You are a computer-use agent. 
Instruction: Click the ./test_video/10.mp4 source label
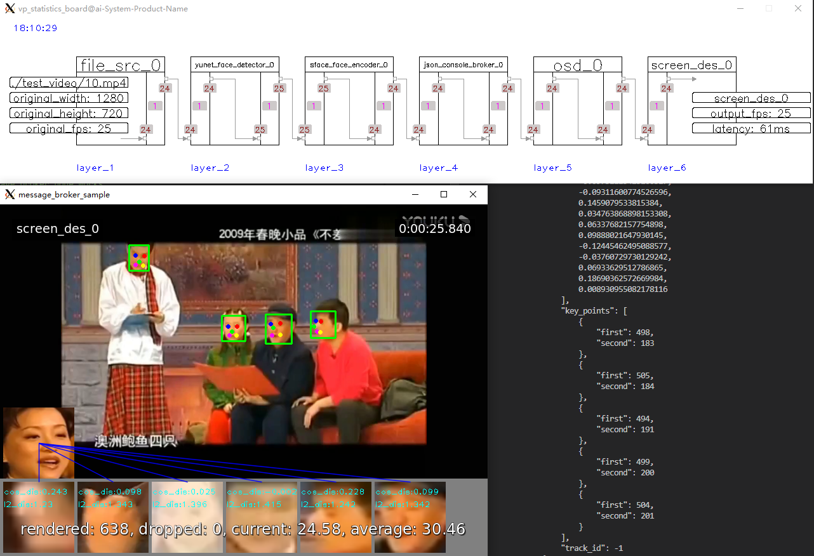[x=69, y=83]
